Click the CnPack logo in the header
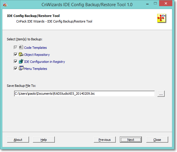Viewport: 177px width, 152px height. 162,18
